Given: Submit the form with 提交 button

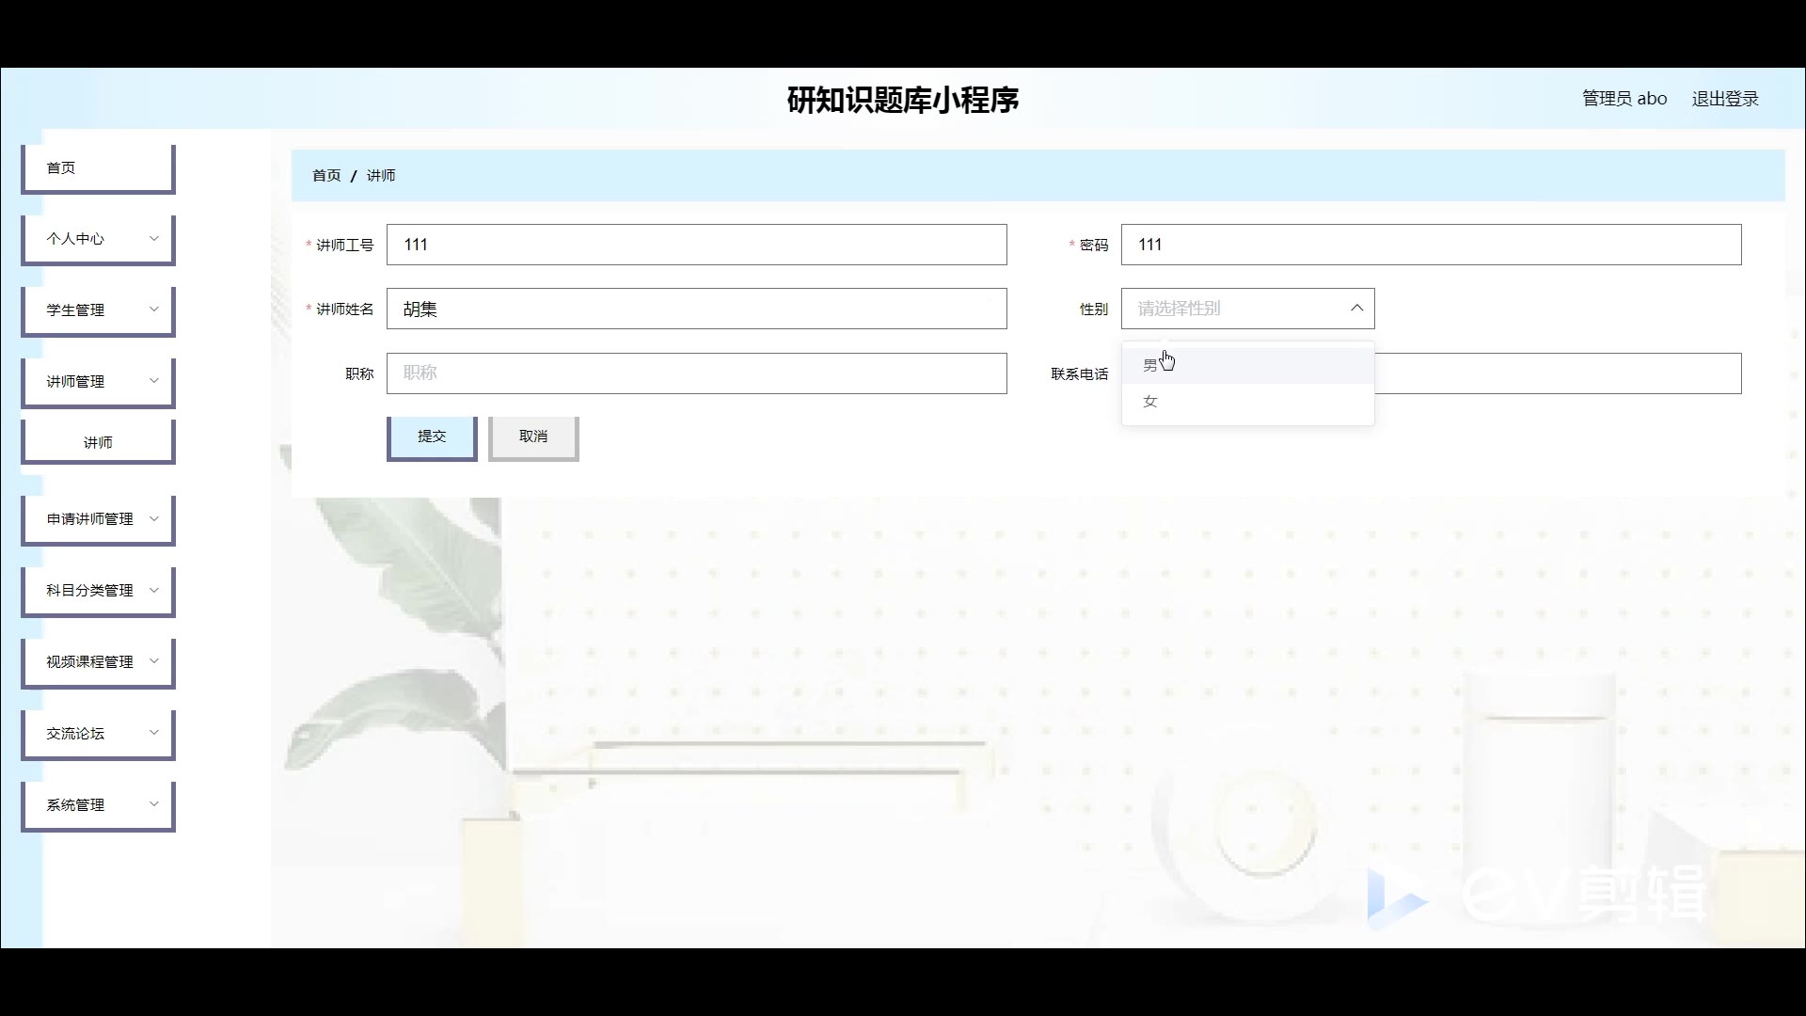Looking at the screenshot, I should pos(432,437).
